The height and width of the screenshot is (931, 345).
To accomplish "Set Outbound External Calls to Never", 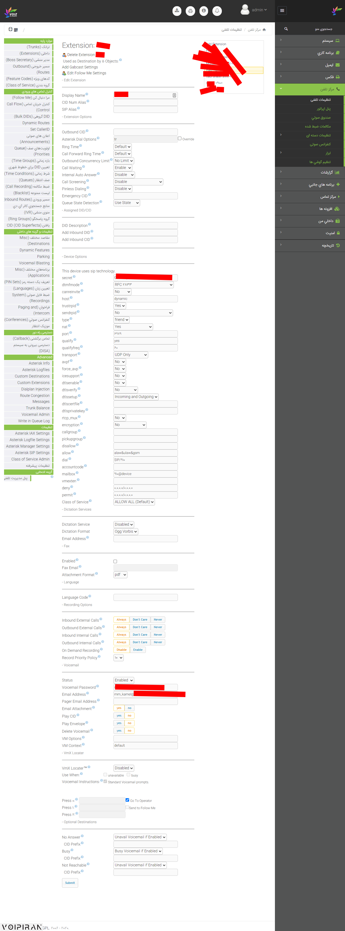I will tap(158, 627).
